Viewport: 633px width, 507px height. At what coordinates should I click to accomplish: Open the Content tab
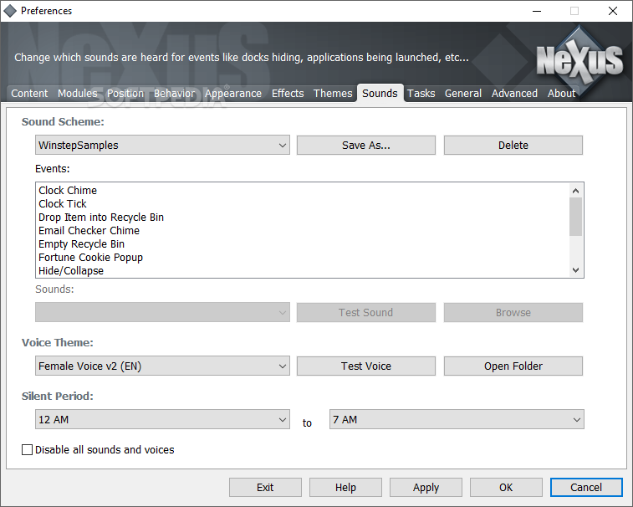click(29, 94)
